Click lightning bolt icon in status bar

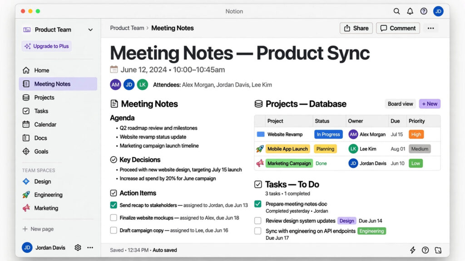(x=412, y=250)
